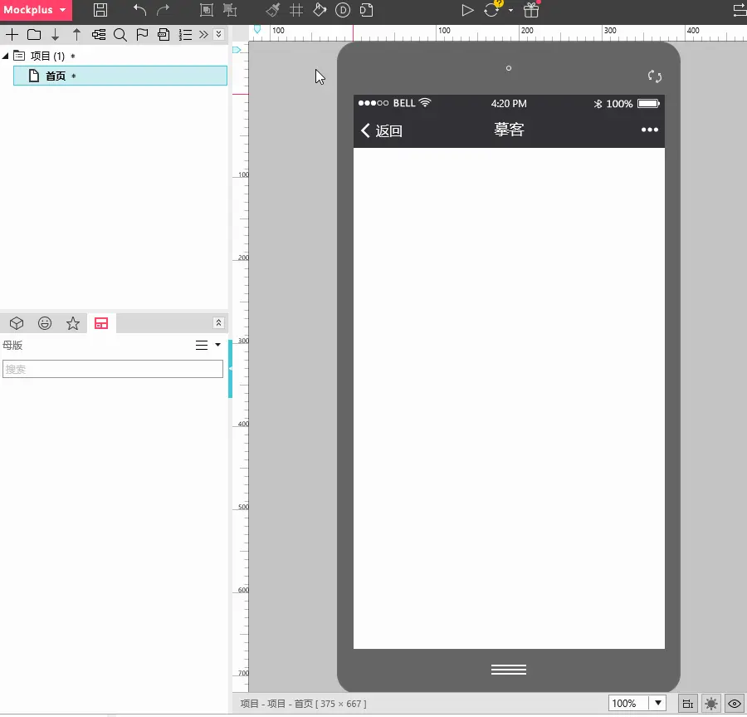Open the gift box icon
Image resolution: width=747 pixels, height=717 pixels.
[530, 10]
